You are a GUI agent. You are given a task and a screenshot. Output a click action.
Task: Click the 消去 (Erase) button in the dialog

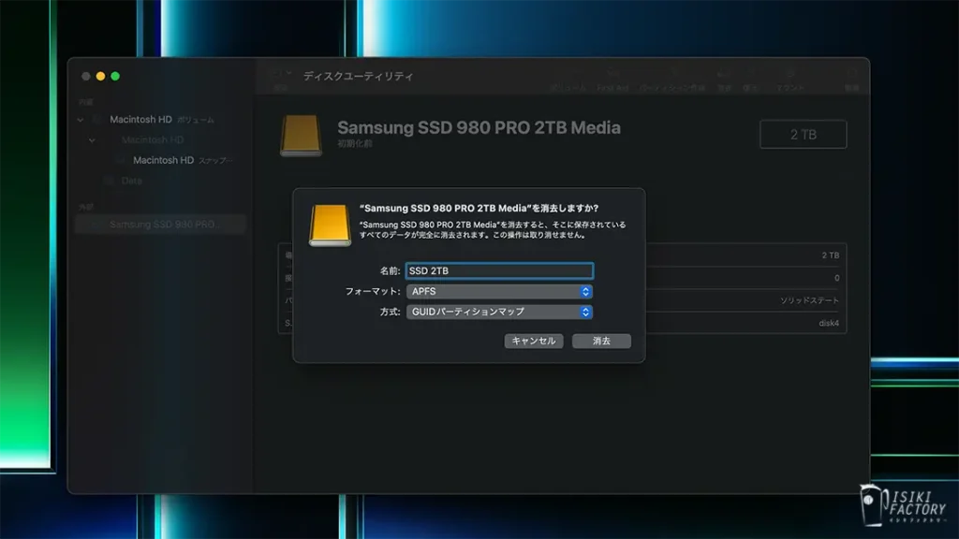pyautogui.click(x=601, y=341)
